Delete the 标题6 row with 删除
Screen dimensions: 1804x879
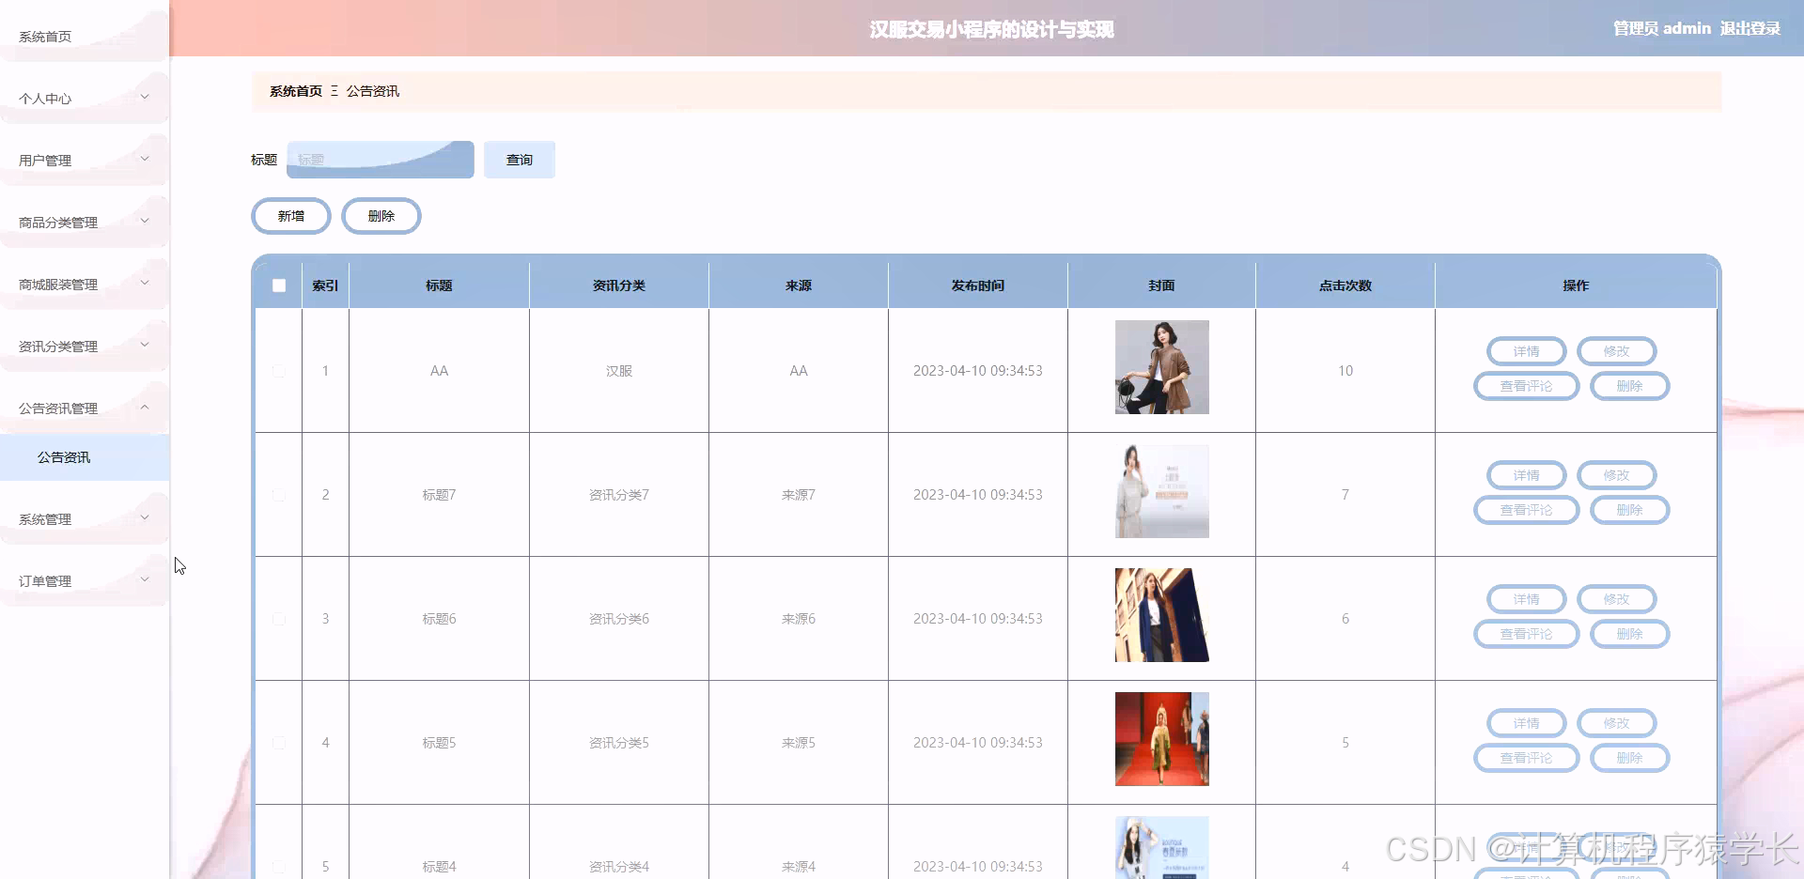[x=1630, y=634]
